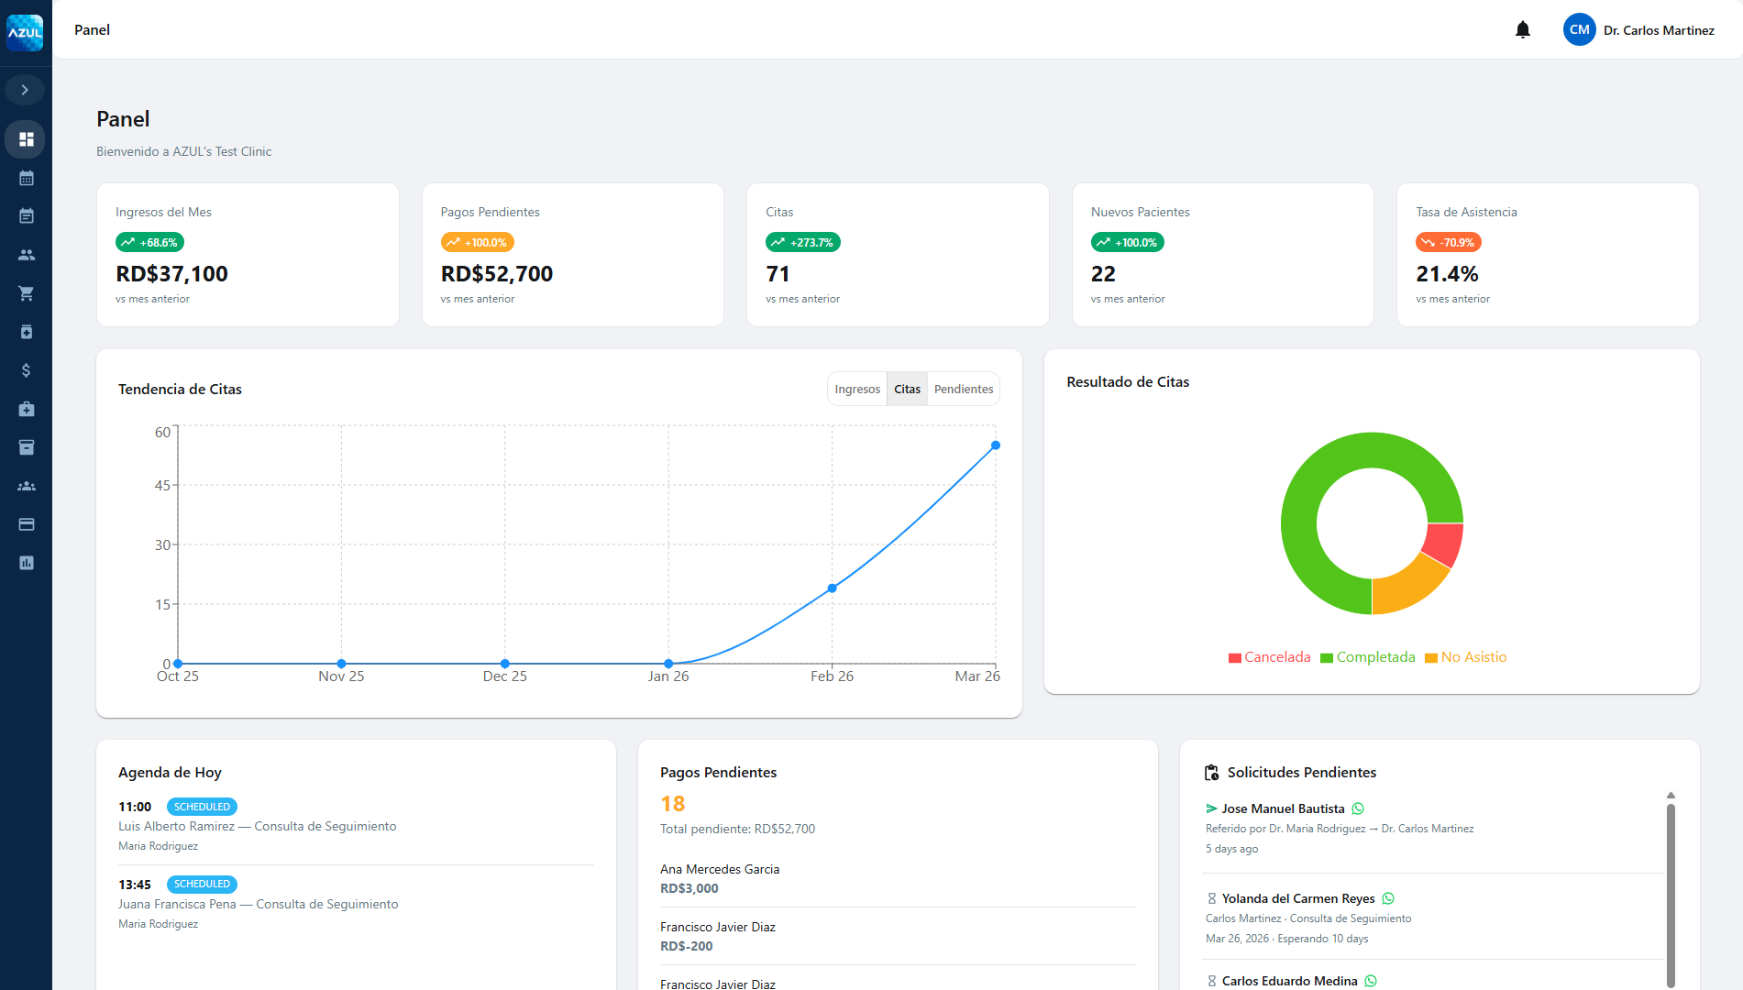This screenshot has width=1743, height=990.
Task: Click the Solicitudes Pendientes scrollbar
Action: click(1671, 889)
